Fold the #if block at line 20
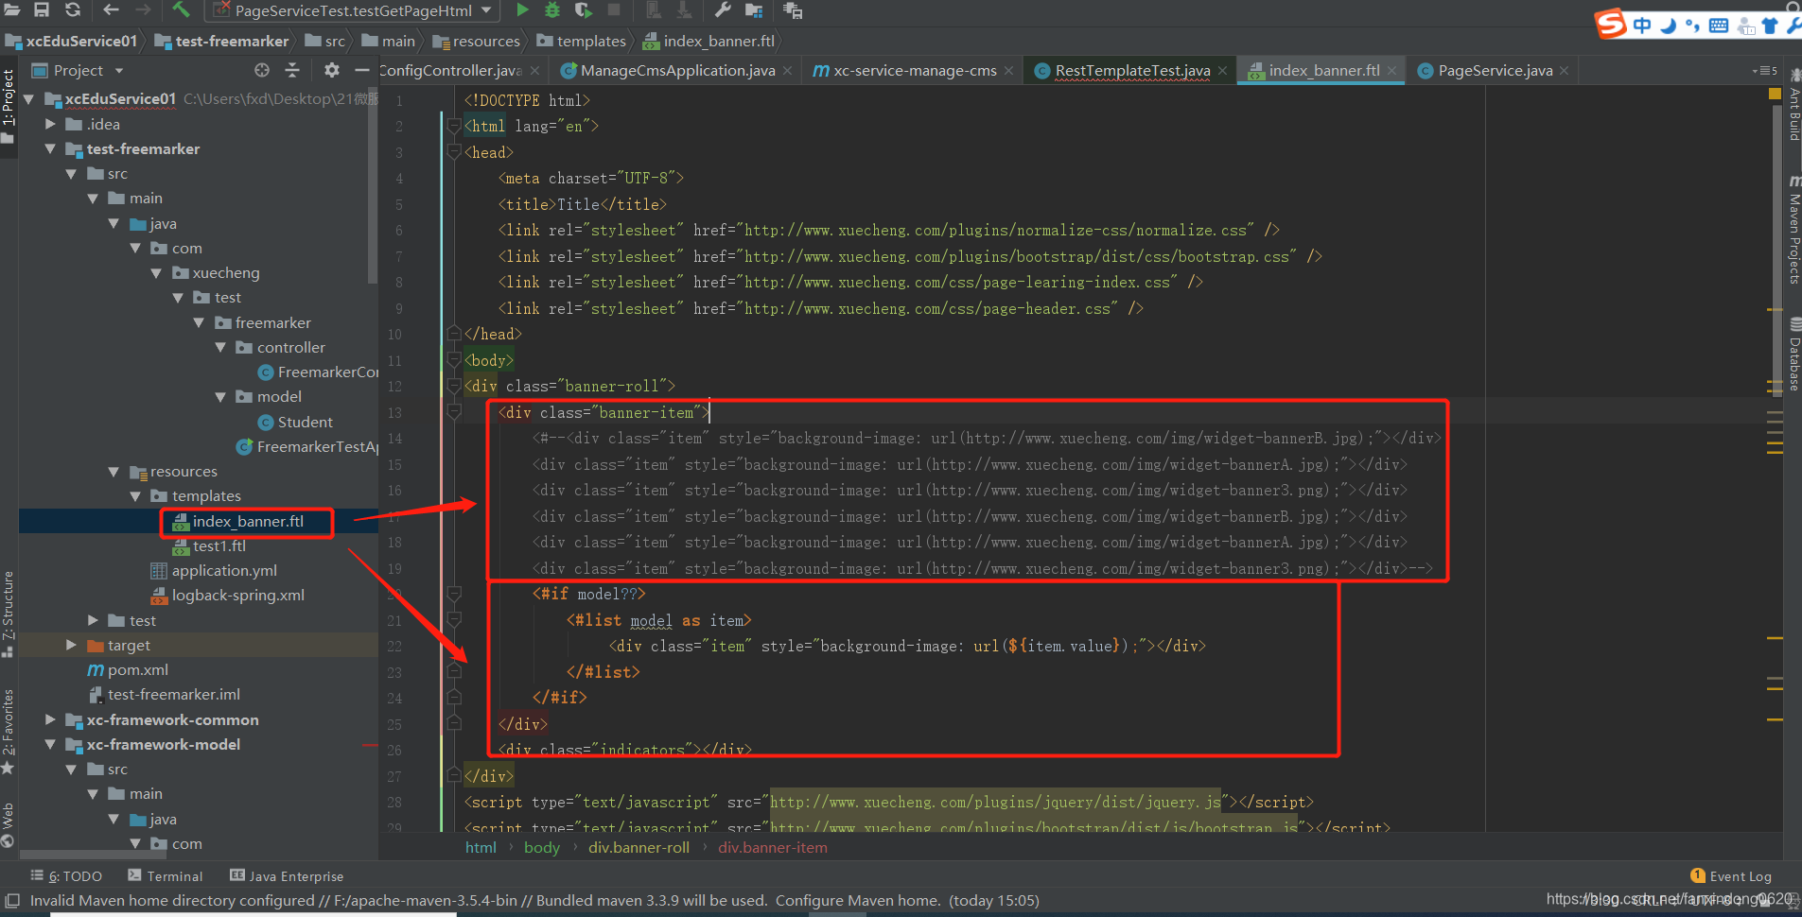Image resolution: width=1802 pixels, height=917 pixels. point(454,594)
